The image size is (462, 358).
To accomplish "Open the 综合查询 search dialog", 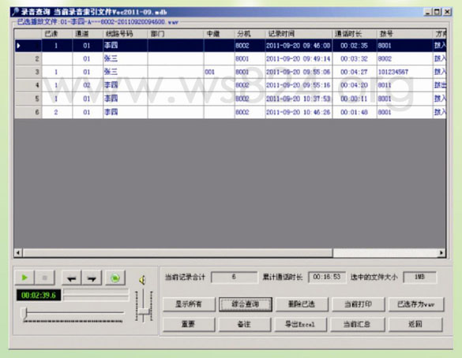I will coord(245,304).
